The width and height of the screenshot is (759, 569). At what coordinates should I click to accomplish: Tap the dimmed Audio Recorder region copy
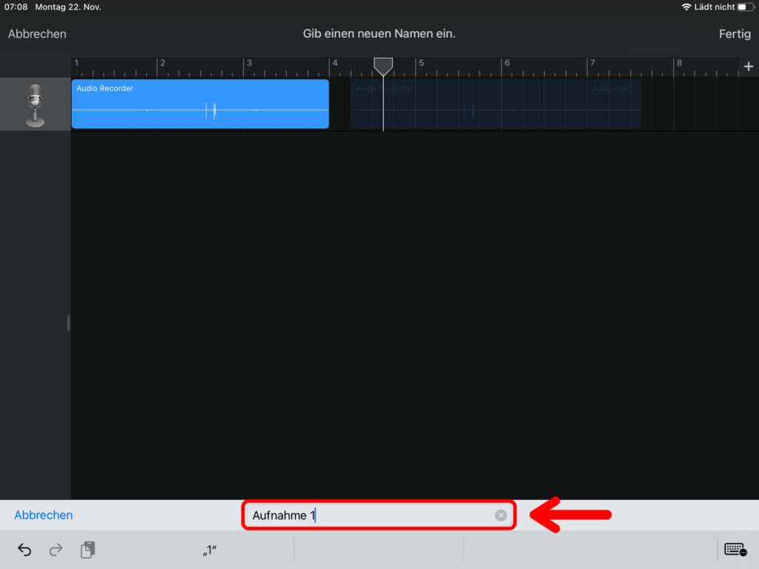click(495, 104)
